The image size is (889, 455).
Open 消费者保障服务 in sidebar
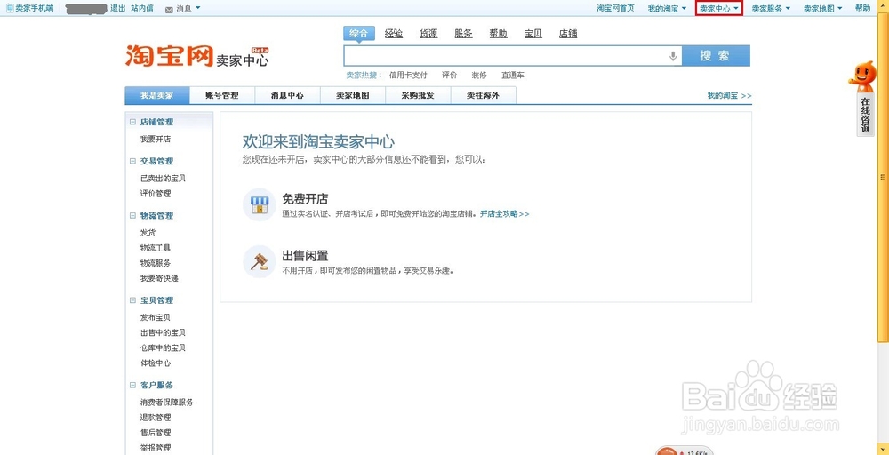pyautogui.click(x=167, y=403)
